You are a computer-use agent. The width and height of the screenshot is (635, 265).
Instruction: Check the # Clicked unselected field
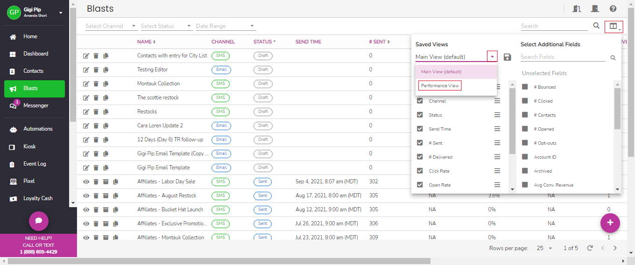pyautogui.click(x=525, y=101)
